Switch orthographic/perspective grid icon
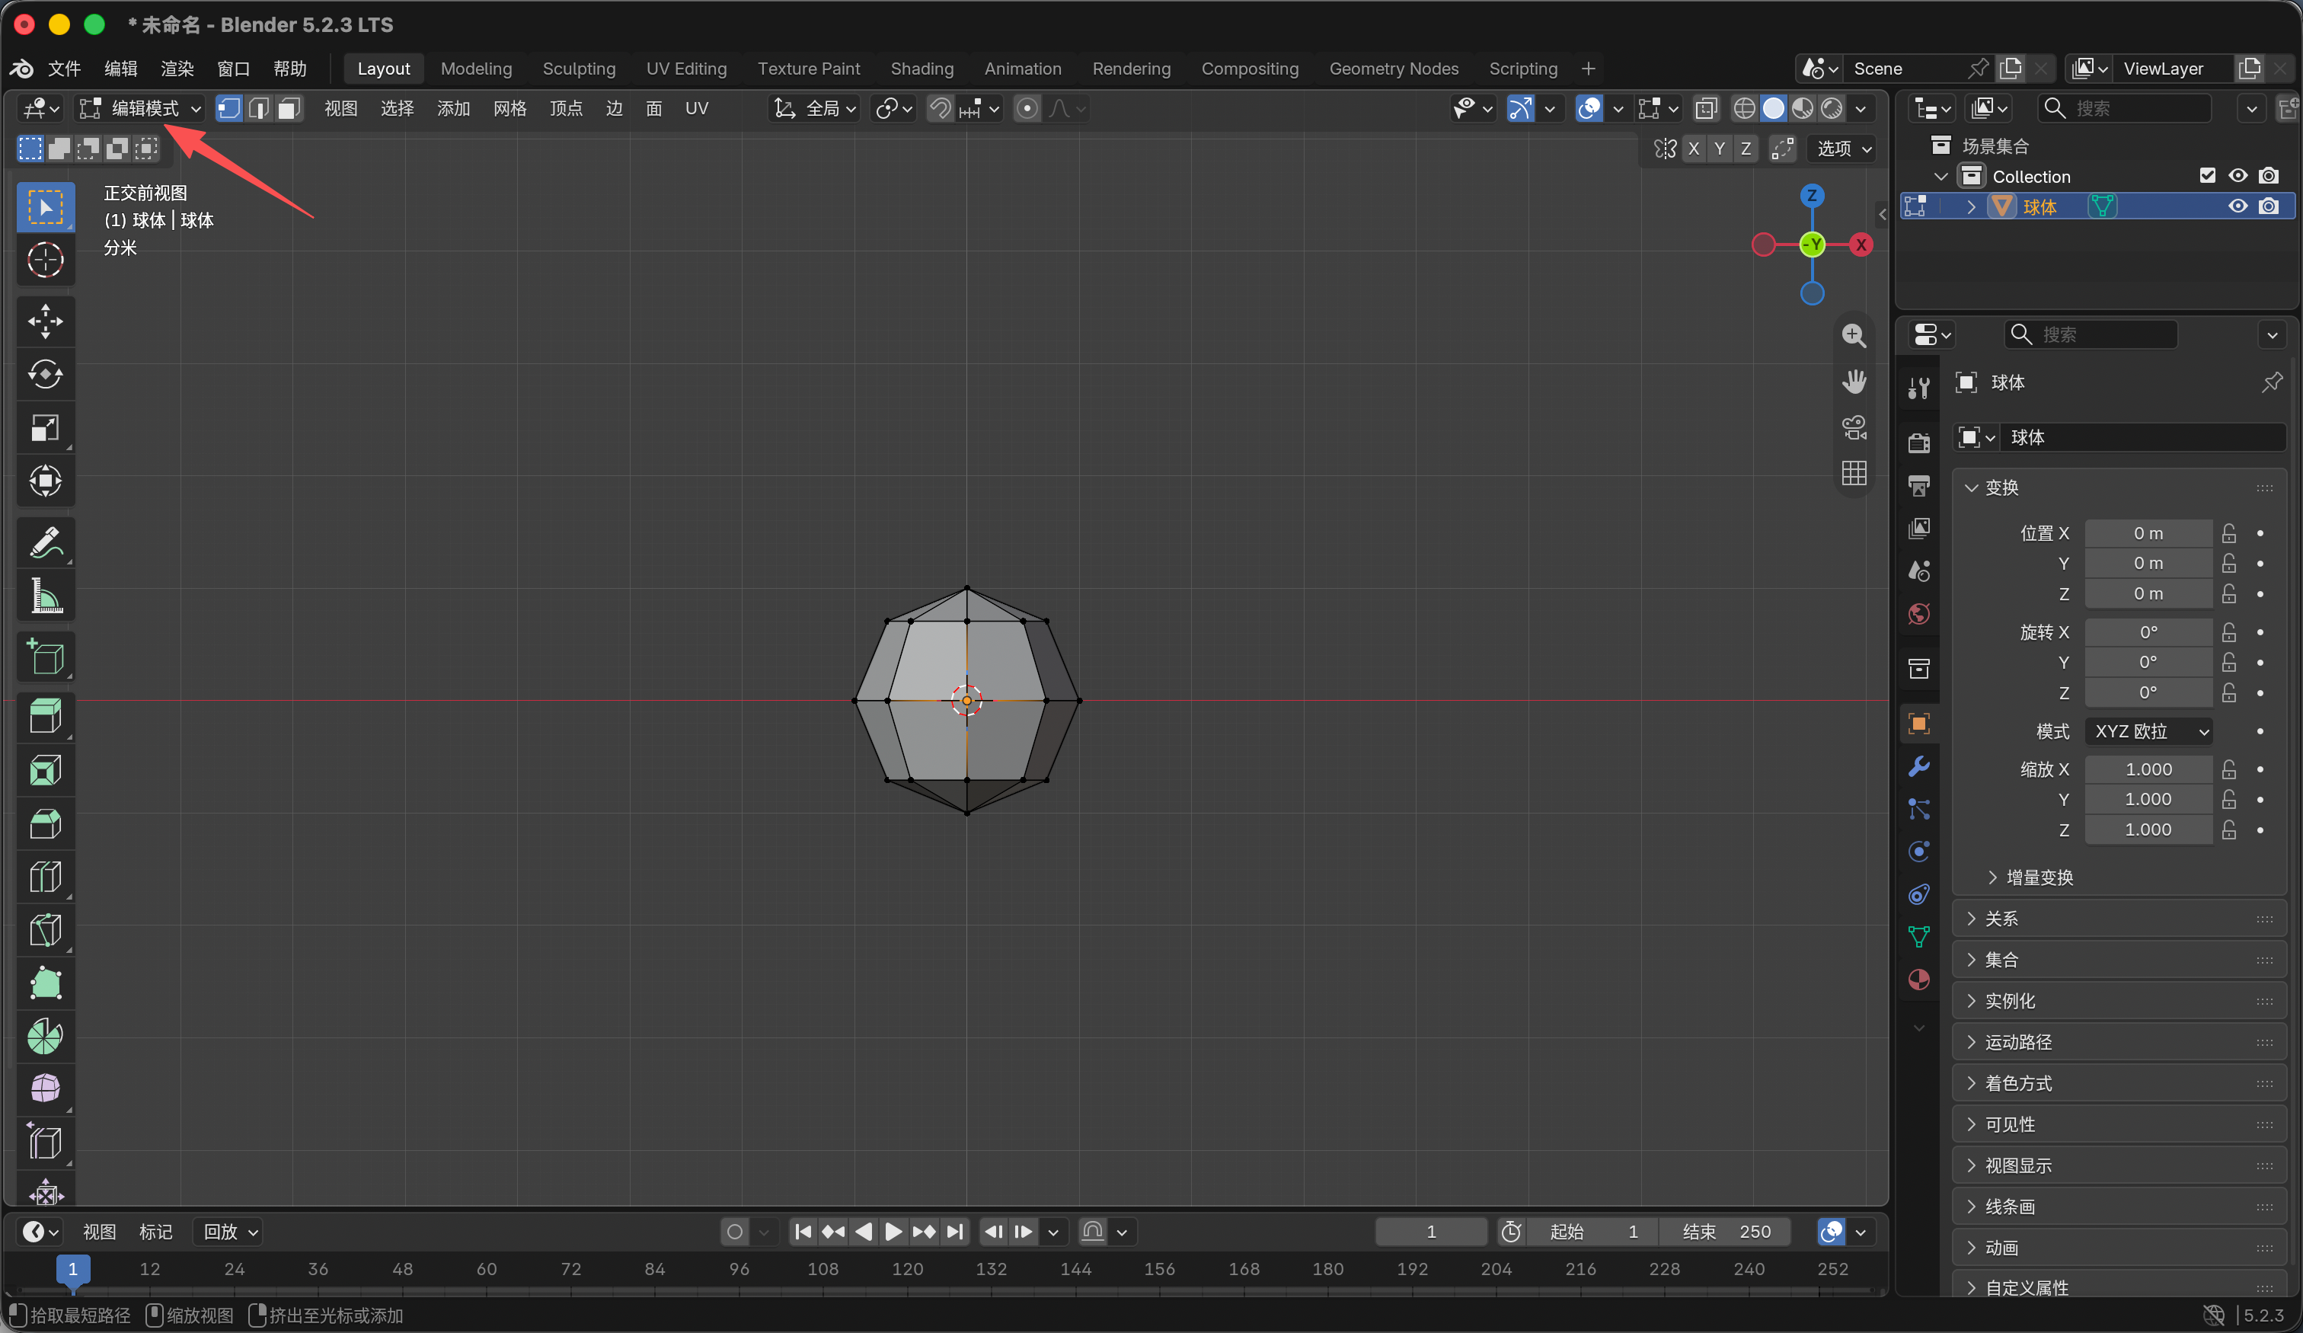 (1854, 473)
